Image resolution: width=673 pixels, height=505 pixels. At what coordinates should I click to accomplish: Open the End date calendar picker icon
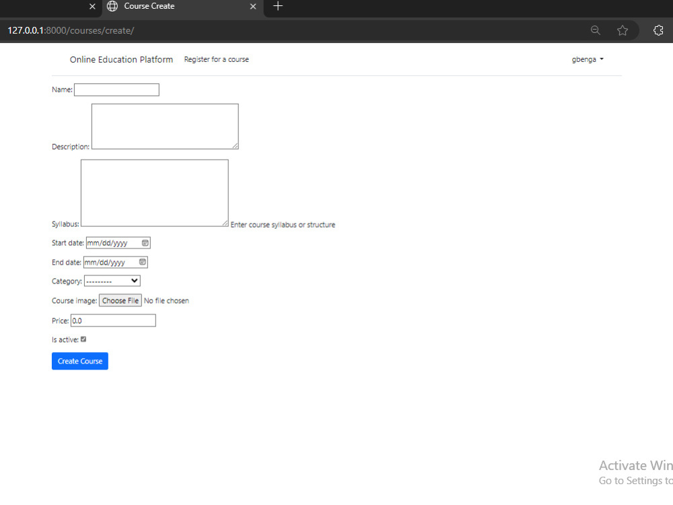pyautogui.click(x=143, y=262)
